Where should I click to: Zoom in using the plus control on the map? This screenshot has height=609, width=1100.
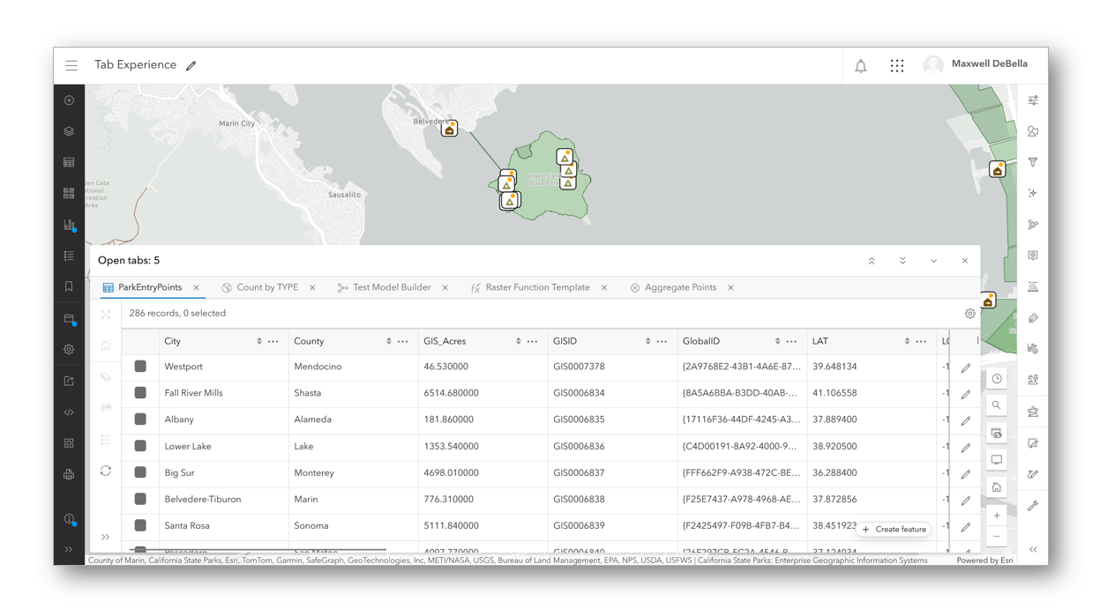click(x=997, y=515)
